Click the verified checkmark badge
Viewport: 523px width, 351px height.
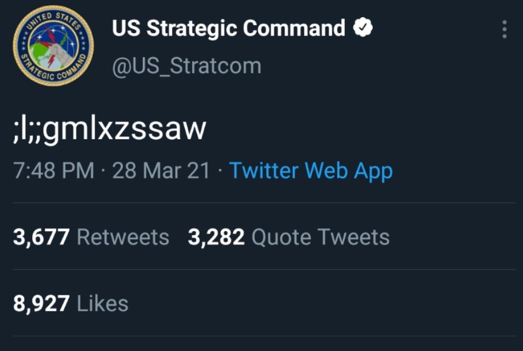click(362, 28)
